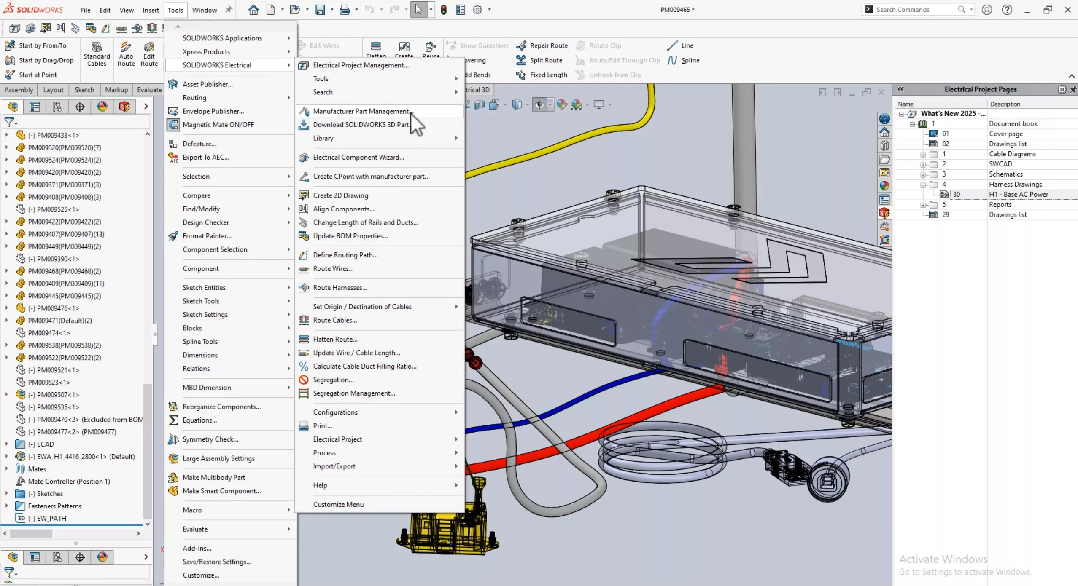Switch to the Sketch tab
The image size is (1078, 586).
point(84,90)
